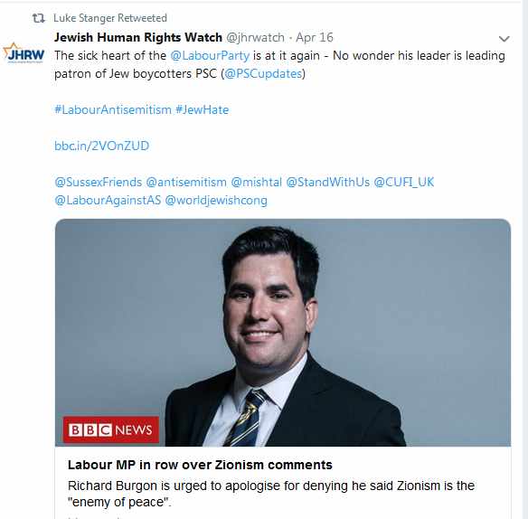Screen dimensions: 528x519
Task: Select the #JewHate hashtag
Action: [x=202, y=109]
